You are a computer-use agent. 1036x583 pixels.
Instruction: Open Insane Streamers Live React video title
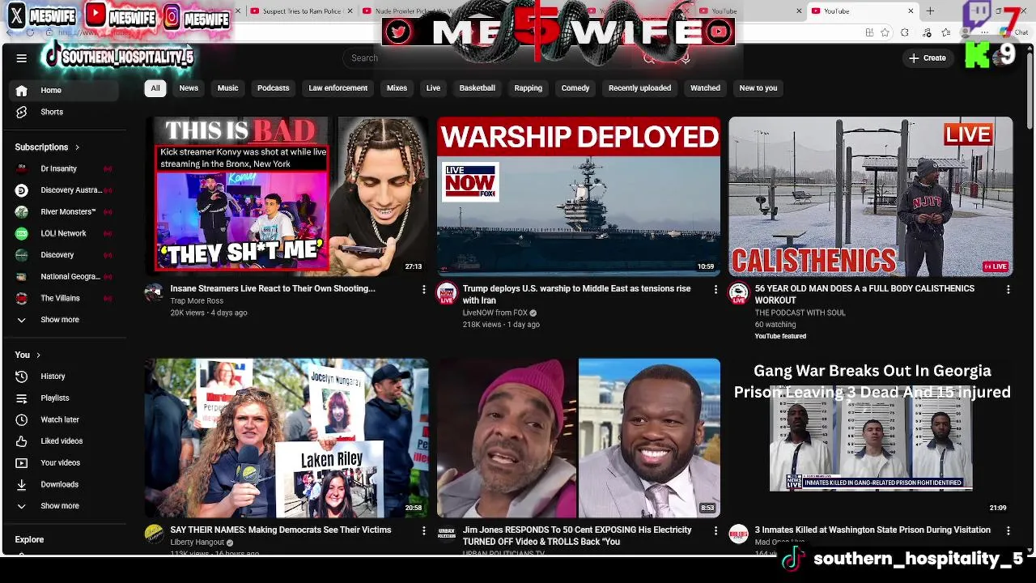(273, 288)
